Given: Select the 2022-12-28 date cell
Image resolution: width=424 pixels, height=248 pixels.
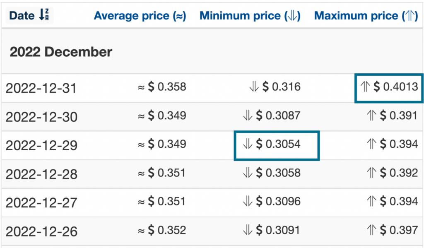Looking at the screenshot, I should coord(41,174).
